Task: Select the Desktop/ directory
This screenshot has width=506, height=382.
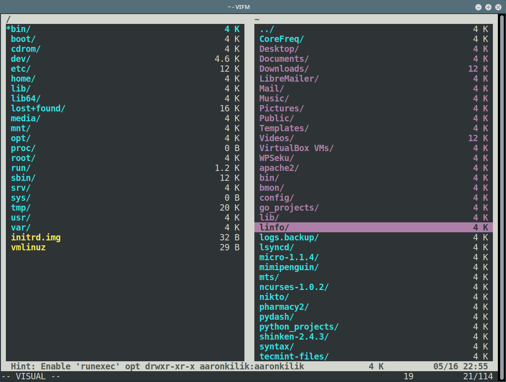Action: coord(373,49)
